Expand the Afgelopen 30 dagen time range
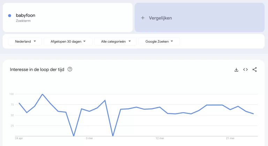The image size is (268, 146). (x=68, y=42)
